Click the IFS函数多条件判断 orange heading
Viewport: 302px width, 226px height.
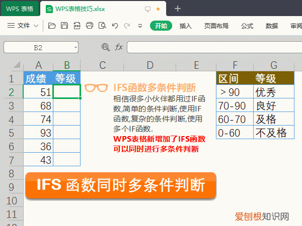click(x=155, y=87)
